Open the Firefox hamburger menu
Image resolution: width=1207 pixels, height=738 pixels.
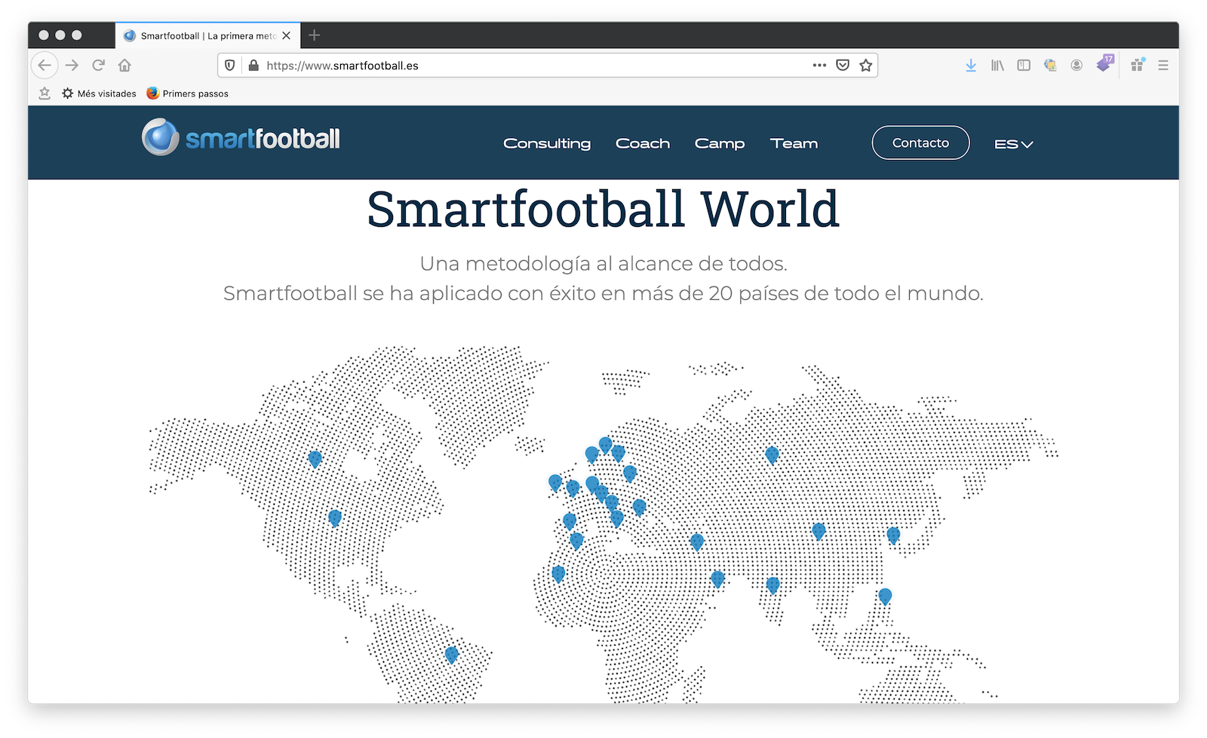click(x=1163, y=66)
